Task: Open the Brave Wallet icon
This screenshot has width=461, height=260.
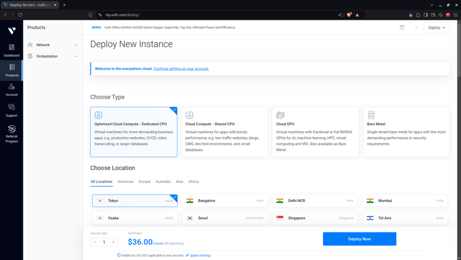Action: coord(433,14)
